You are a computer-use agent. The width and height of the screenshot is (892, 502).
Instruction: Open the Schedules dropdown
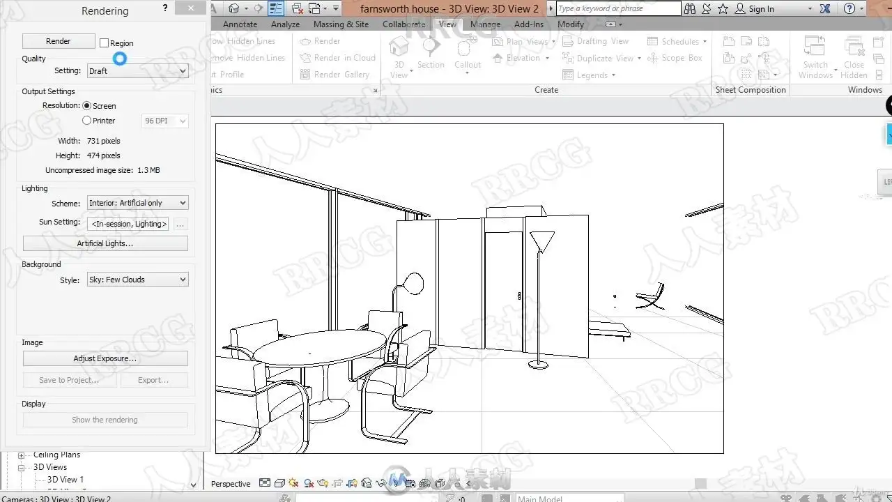[677, 42]
